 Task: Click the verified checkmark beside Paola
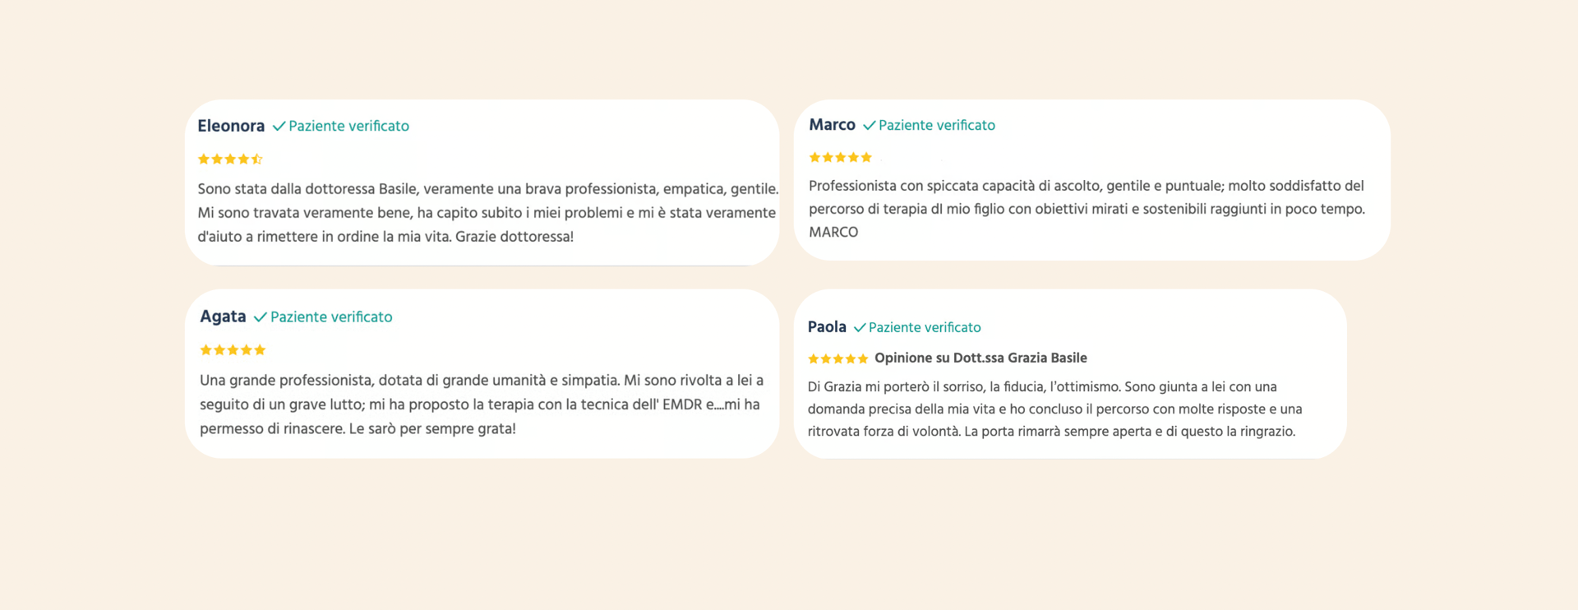coord(860,328)
